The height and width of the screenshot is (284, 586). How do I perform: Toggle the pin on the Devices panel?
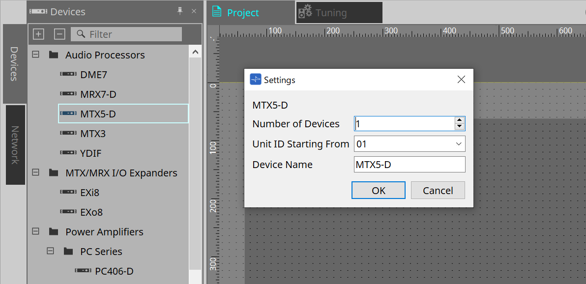pos(181,11)
